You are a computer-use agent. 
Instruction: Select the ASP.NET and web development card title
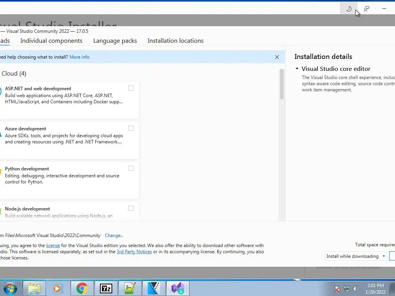[x=38, y=89]
